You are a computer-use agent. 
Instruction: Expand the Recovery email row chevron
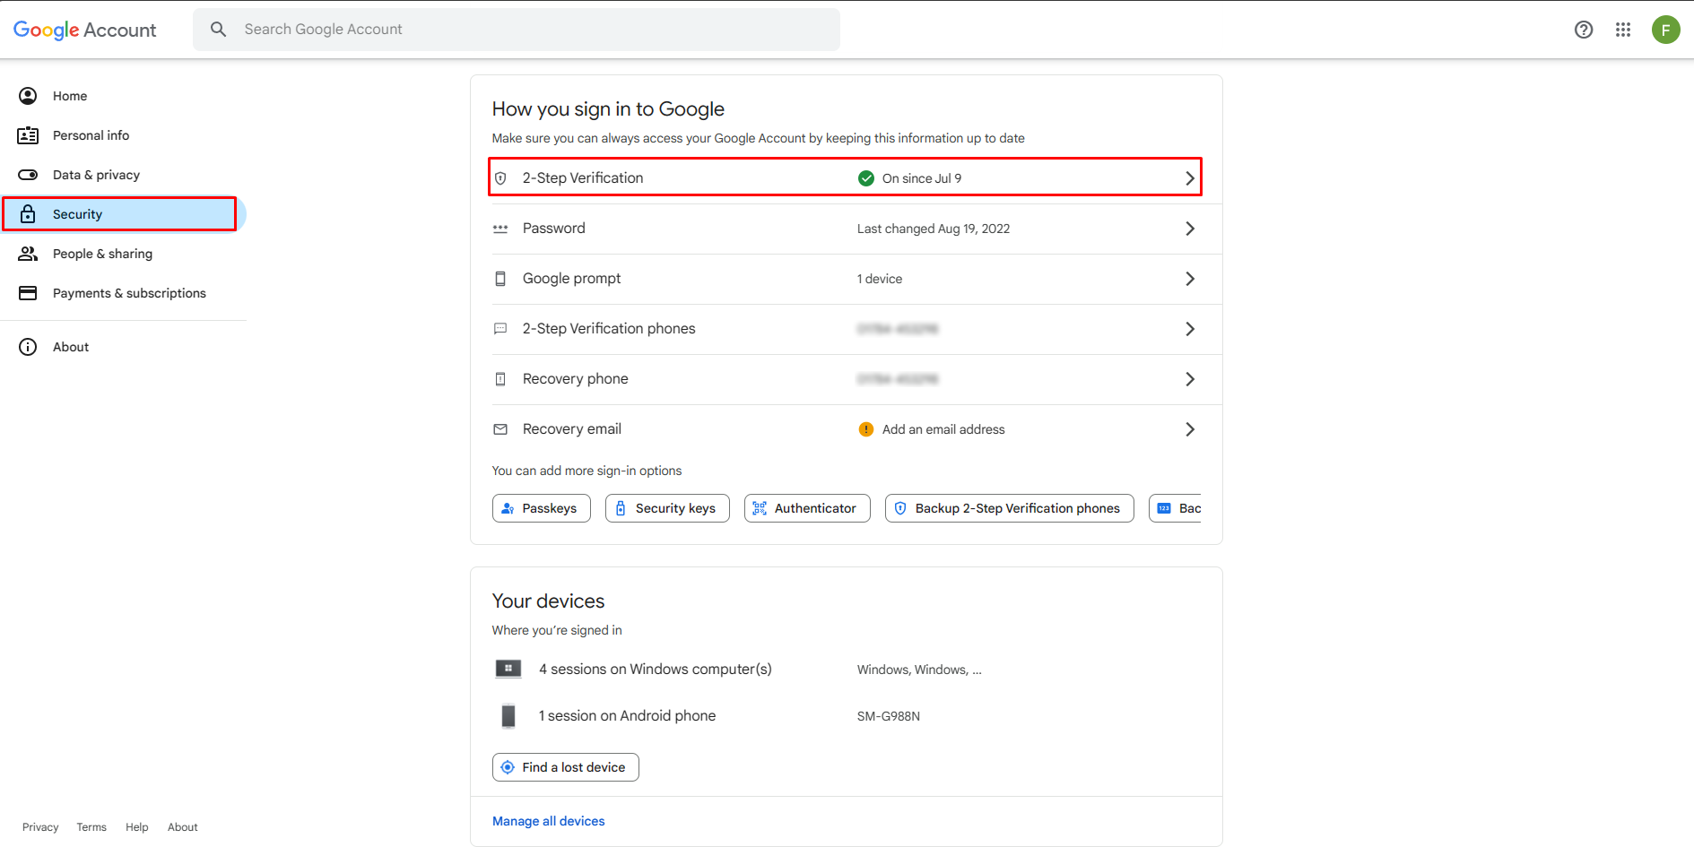(1190, 429)
